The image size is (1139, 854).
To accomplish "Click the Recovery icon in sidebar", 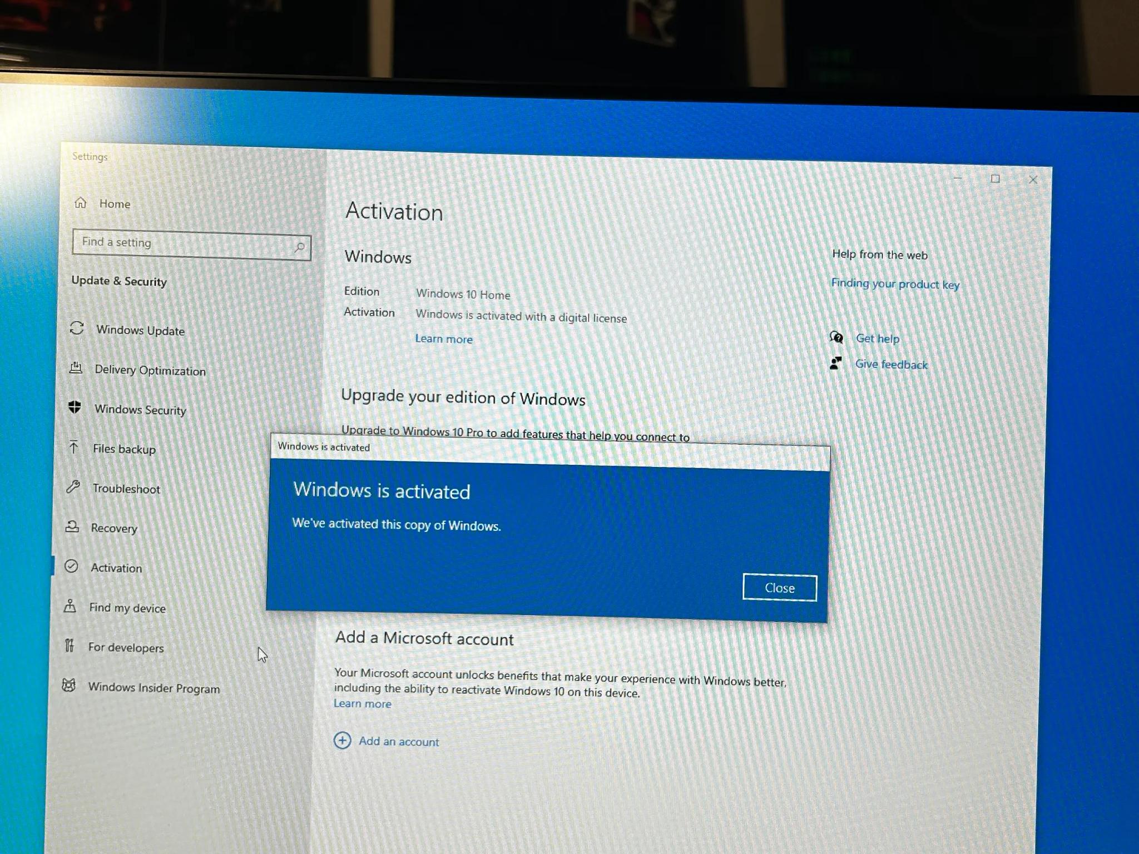I will (72, 526).
